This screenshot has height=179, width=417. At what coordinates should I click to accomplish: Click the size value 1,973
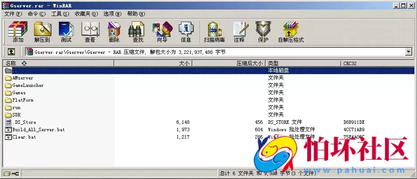pyautogui.click(x=183, y=129)
